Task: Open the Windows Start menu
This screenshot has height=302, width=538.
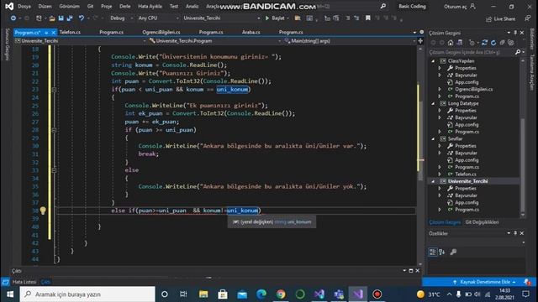Action: point(10,294)
